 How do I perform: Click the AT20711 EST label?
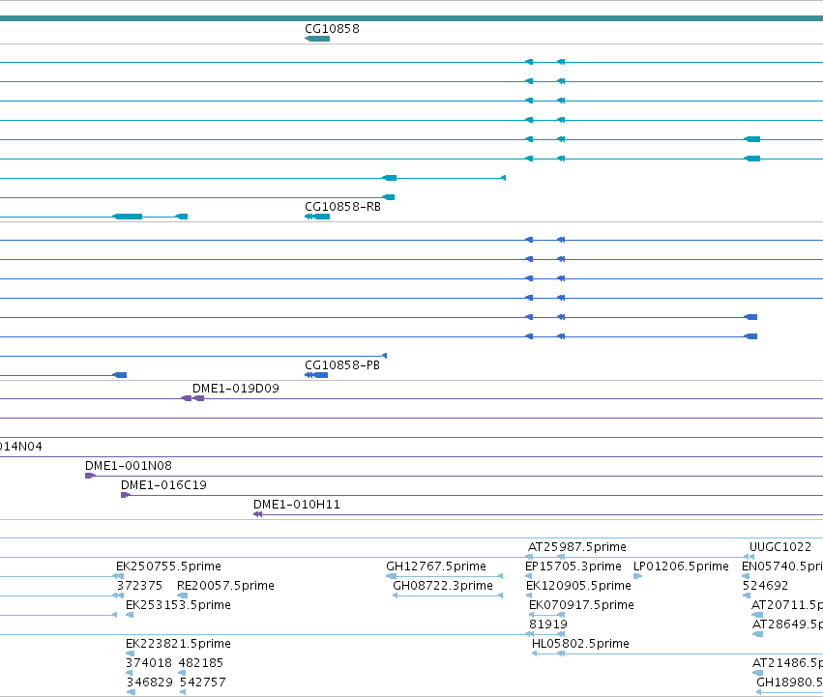787,605
